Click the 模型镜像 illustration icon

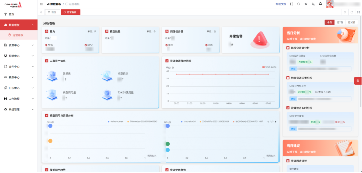(107, 76)
